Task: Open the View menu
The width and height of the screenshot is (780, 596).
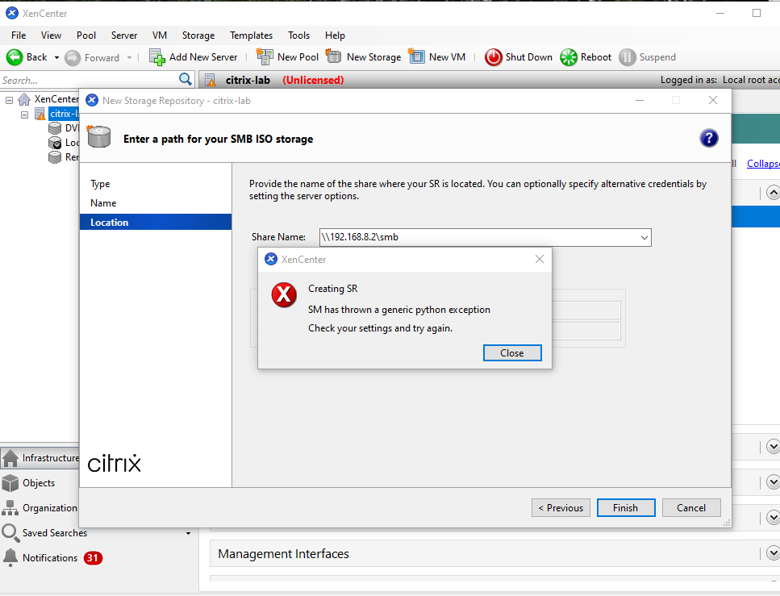Action: coord(51,35)
